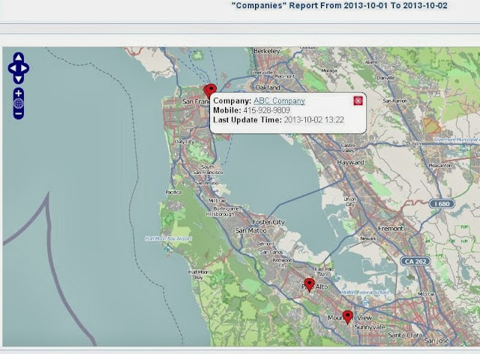Click mobile number 415-928-9809
The height and width of the screenshot is (354, 480).
(x=266, y=110)
